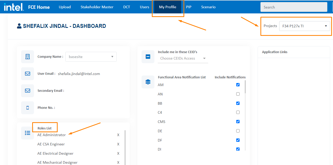Go to FCE Home
This screenshot has height=165, width=333.
click(39, 7)
